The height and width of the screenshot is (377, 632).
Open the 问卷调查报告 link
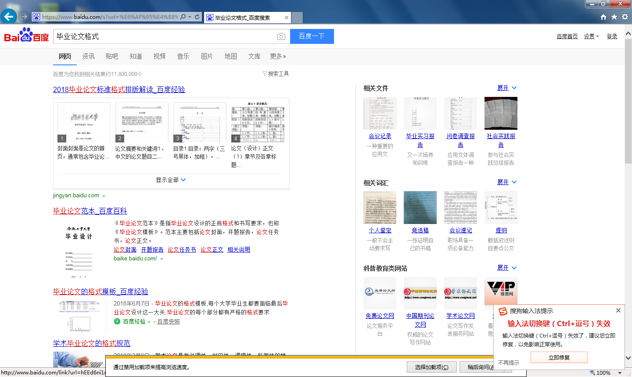(x=460, y=140)
